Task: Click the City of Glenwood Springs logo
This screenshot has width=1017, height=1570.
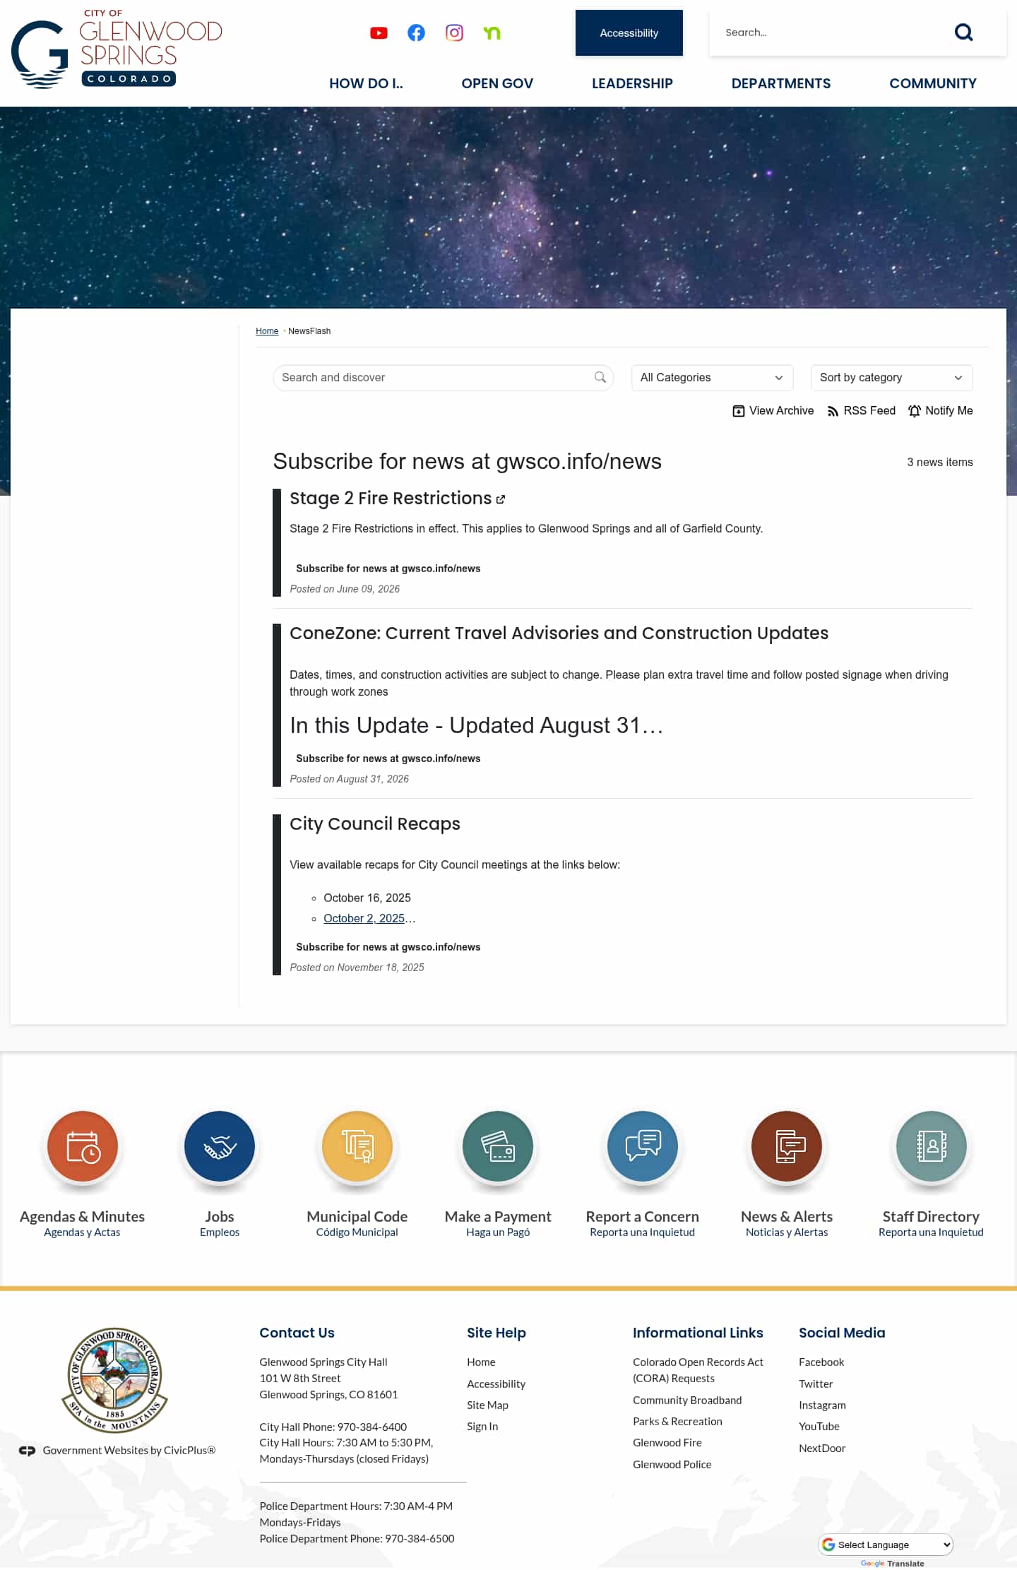Action: 117,49
